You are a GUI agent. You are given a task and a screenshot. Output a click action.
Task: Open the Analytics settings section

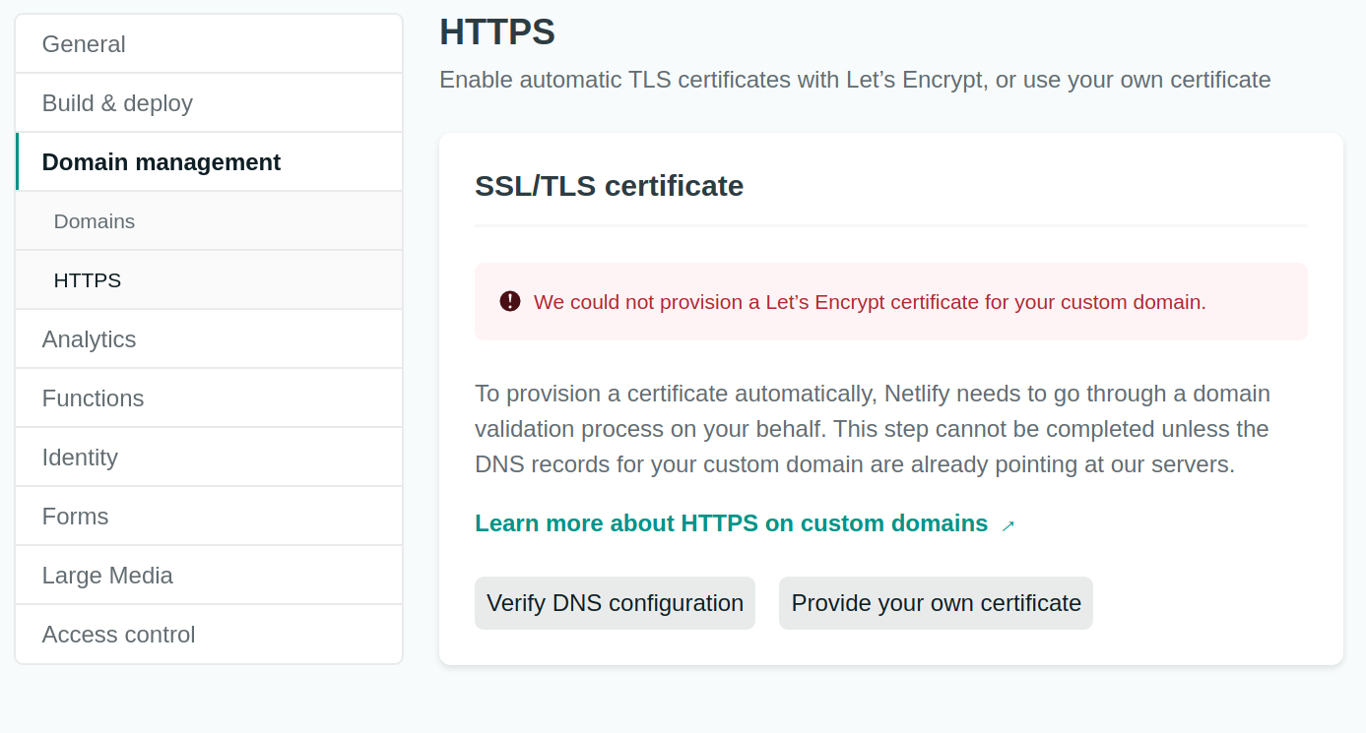coord(209,339)
